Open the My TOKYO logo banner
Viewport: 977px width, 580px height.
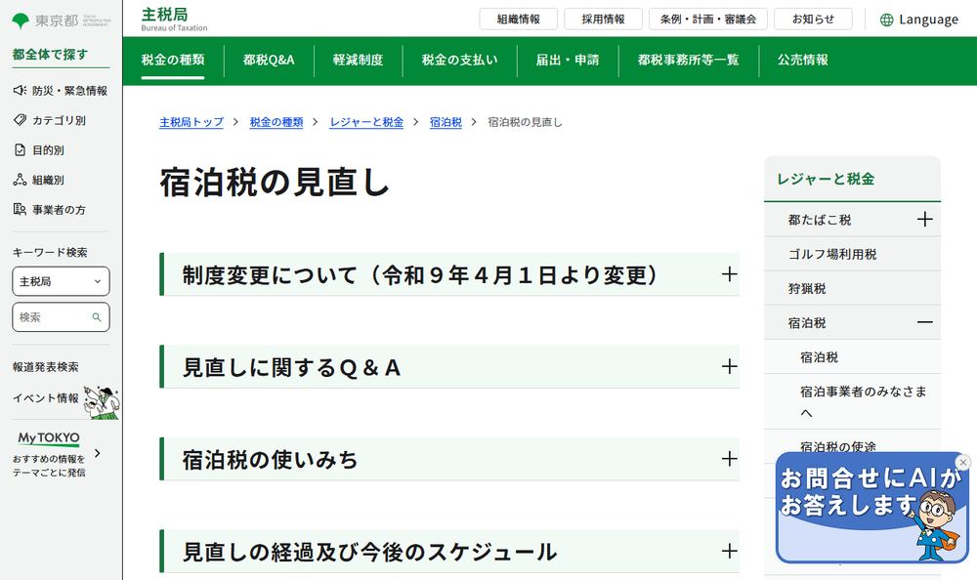[49, 438]
